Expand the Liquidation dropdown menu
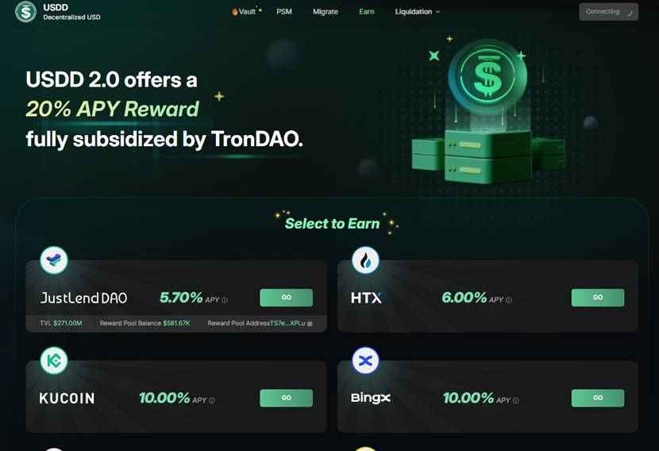The image size is (659, 451). 417,12
